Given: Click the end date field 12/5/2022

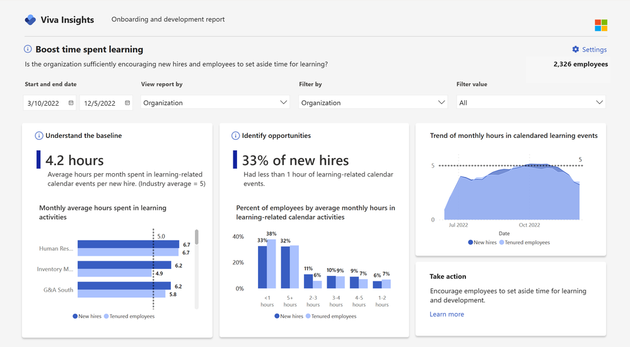Looking at the screenshot, I should [x=106, y=103].
